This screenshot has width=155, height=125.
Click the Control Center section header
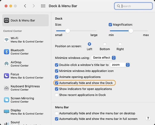pos(13,31)
